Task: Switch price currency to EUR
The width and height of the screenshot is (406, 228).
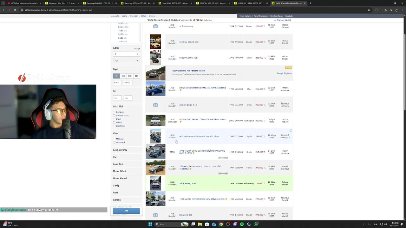Action: pos(130,76)
